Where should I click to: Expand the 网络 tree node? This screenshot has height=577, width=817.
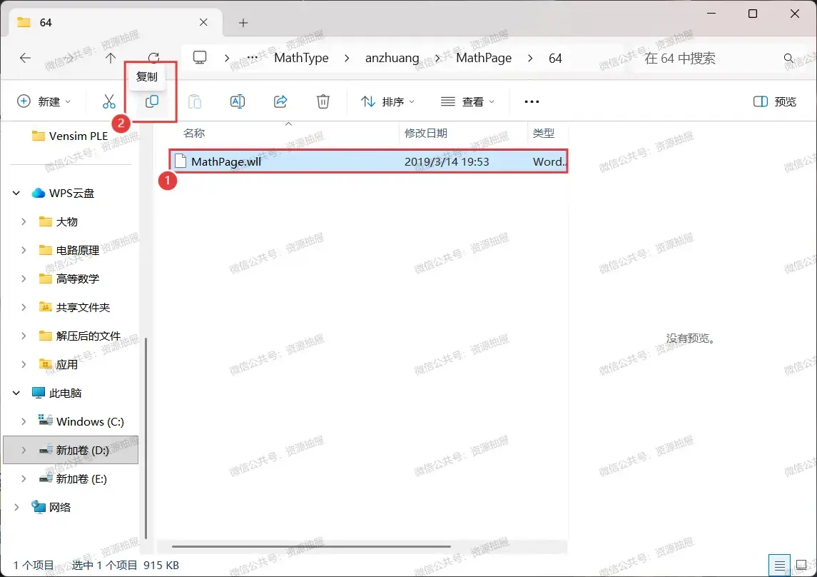point(16,507)
